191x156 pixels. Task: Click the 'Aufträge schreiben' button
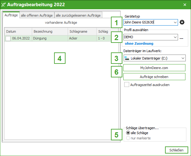coord(154,76)
